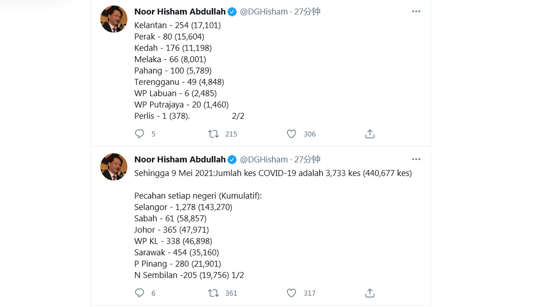Open the tweet text listing Kelantan - 254
Screen dimensions: 546x307
pos(189,70)
